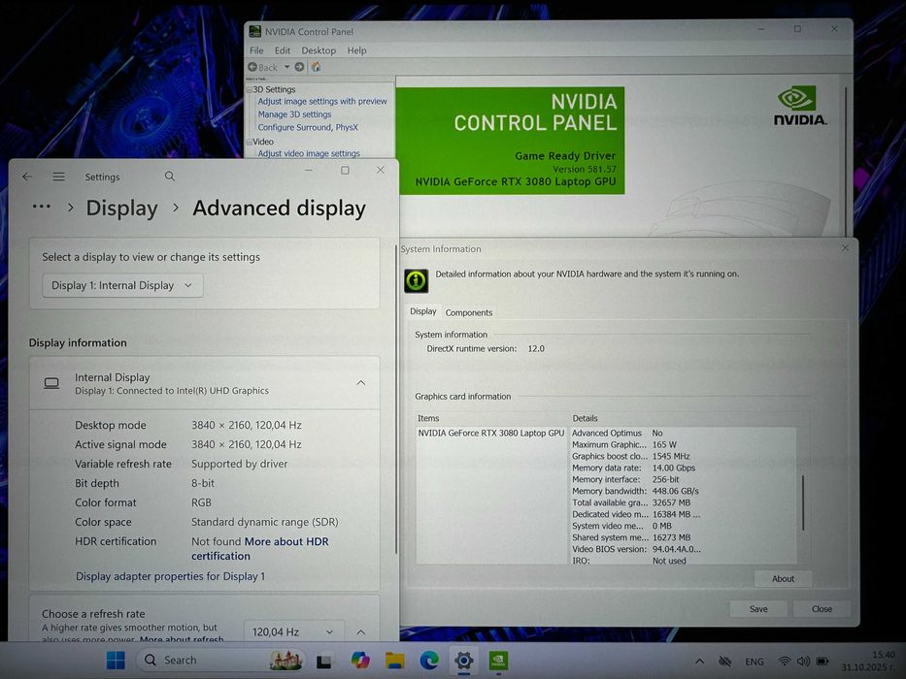Click the tray icon left of ENG
906x679 pixels.
(x=724, y=662)
